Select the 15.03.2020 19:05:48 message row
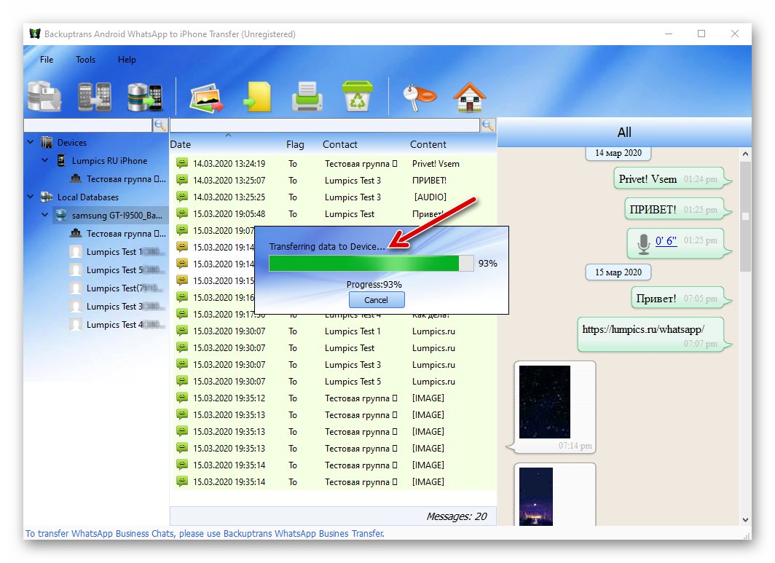The image size is (775, 563). tap(333, 214)
